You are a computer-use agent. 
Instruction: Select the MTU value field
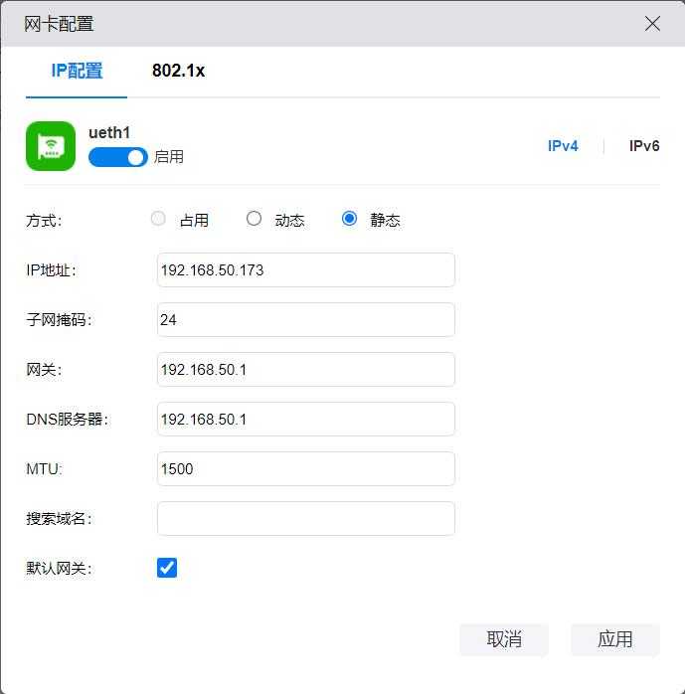point(305,469)
